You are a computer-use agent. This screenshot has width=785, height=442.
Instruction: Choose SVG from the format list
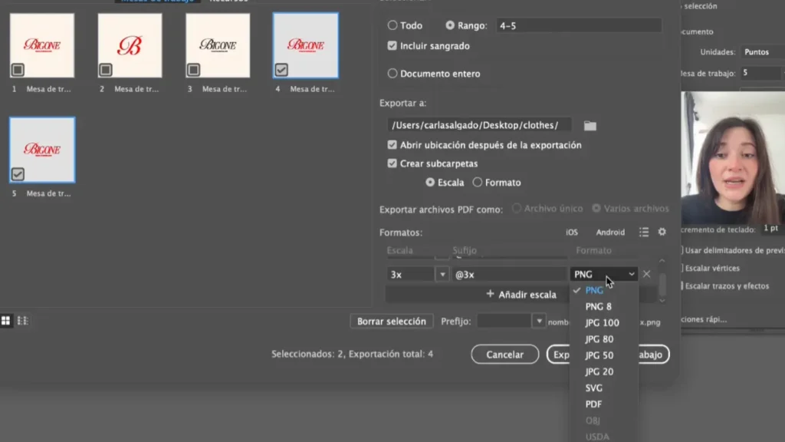[594, 388]
